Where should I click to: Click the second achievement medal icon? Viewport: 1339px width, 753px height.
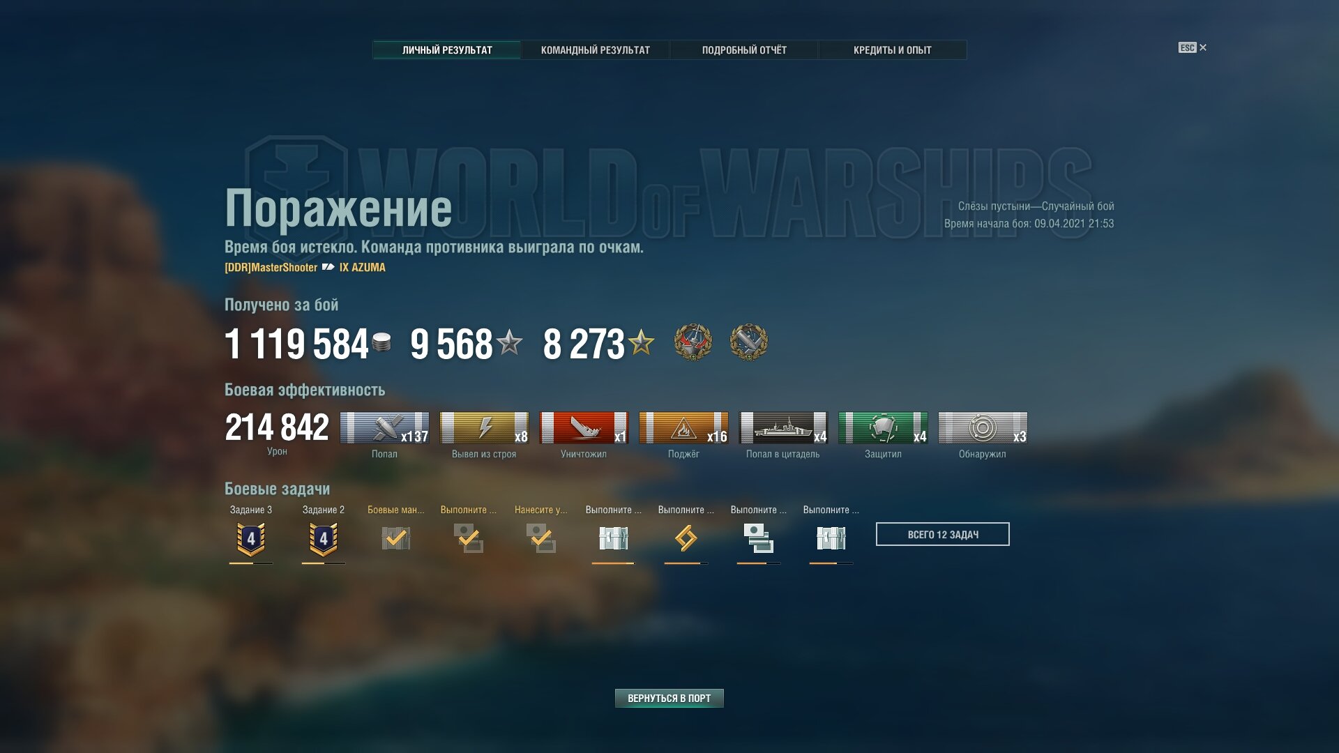749,342
